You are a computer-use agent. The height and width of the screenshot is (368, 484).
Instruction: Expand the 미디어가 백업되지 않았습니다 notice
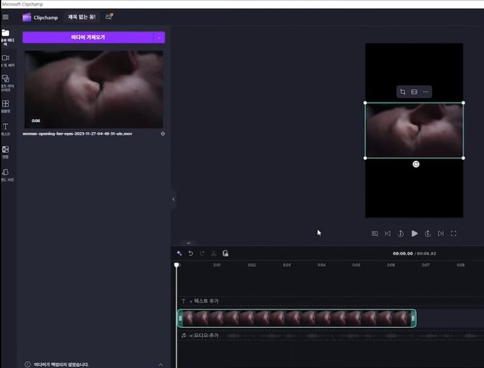[162, 363]
